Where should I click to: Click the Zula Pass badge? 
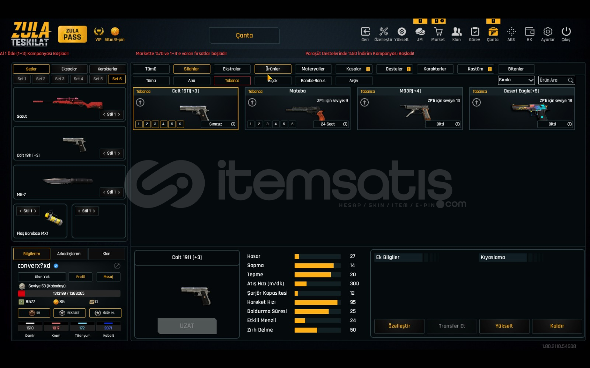click(x=72, y=34)
